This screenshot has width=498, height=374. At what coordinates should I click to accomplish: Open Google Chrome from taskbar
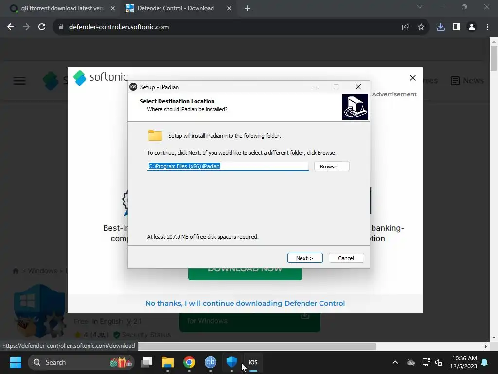(189, 362)
